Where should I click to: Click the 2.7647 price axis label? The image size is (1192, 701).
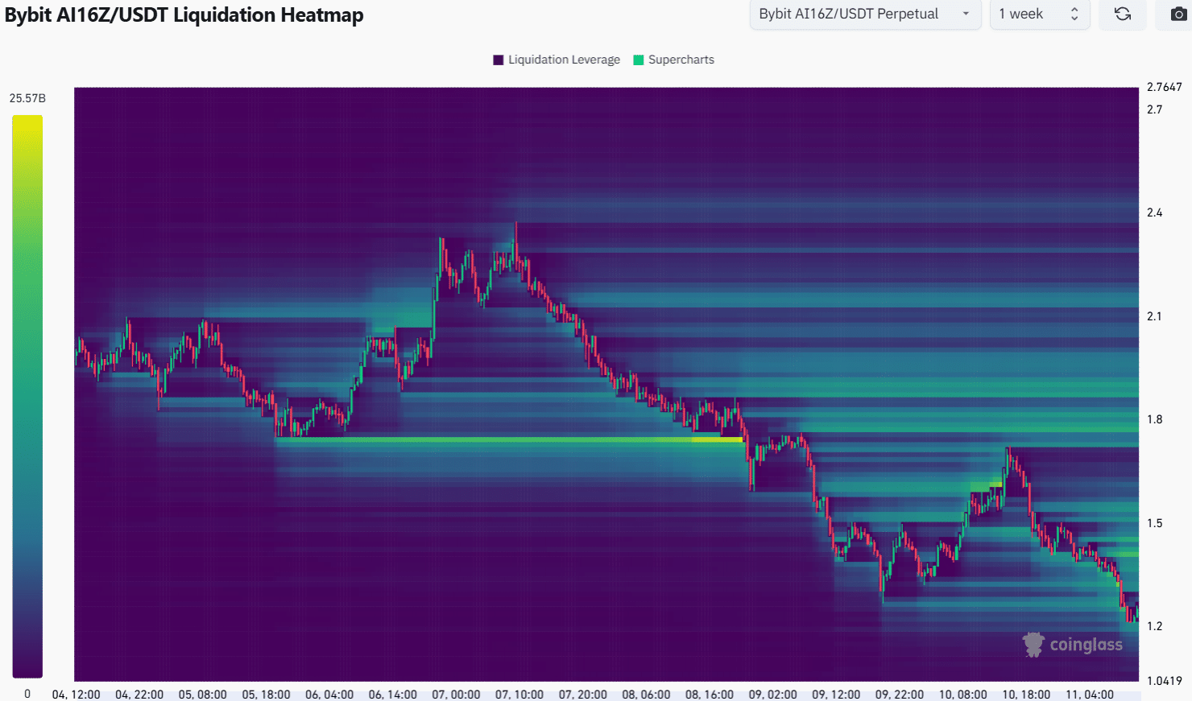[x=1165, y=86]
